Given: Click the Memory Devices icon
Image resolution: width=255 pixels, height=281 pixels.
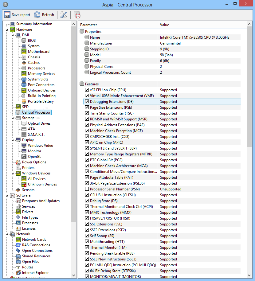Looking at the screenshot, I should 24,74.
